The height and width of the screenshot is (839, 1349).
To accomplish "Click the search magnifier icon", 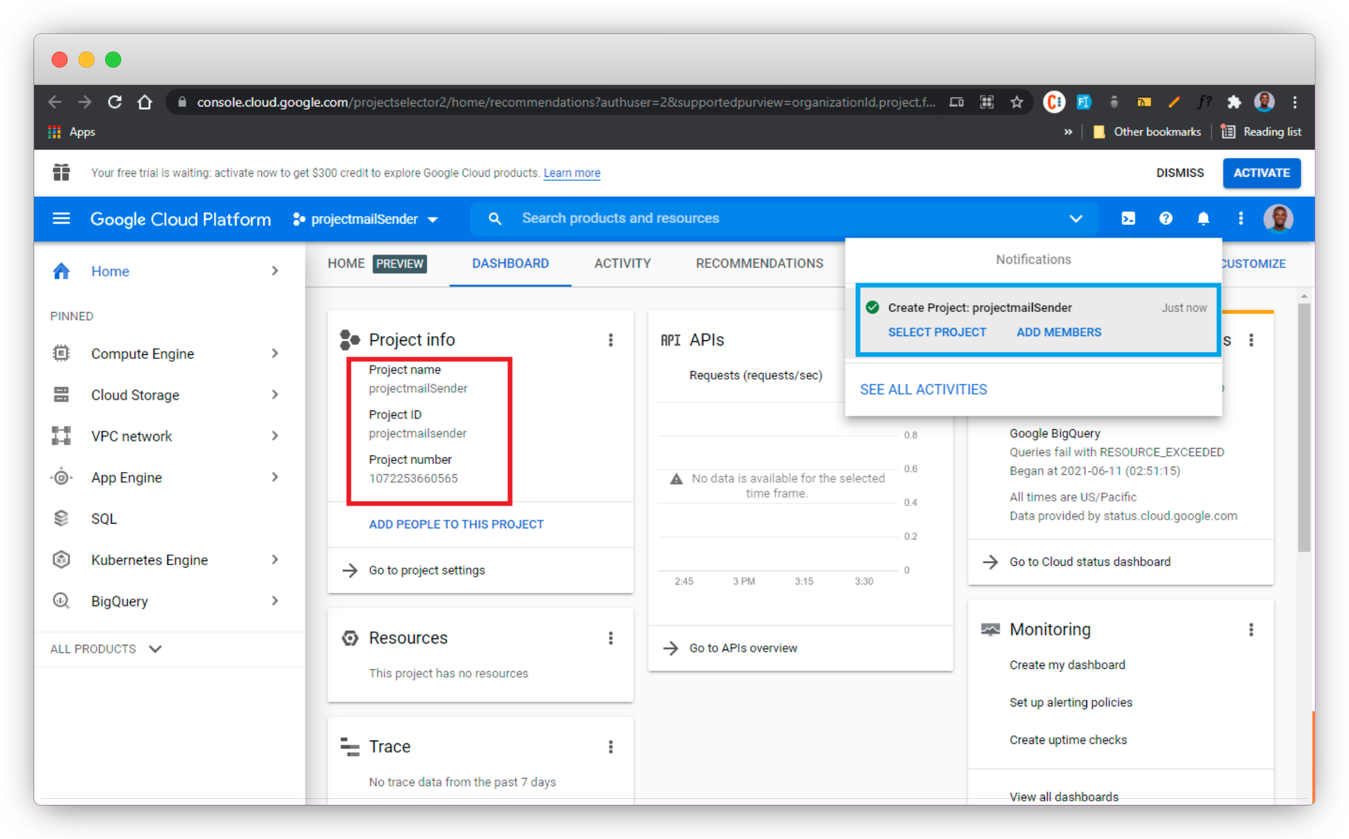I will 494,218.
